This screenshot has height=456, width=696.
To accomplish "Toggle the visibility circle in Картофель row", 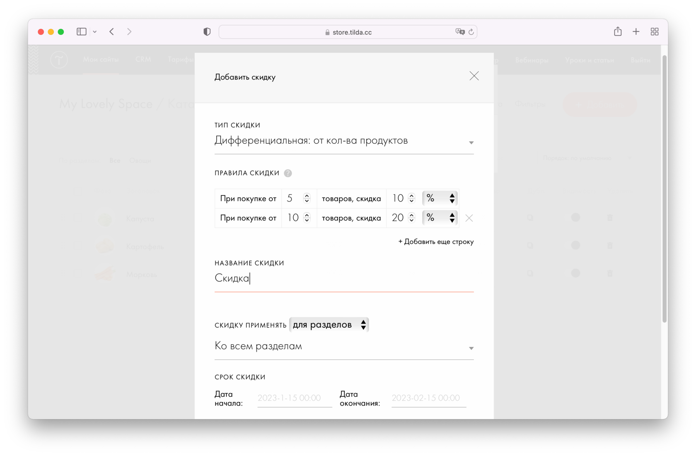I will (575, 245).
